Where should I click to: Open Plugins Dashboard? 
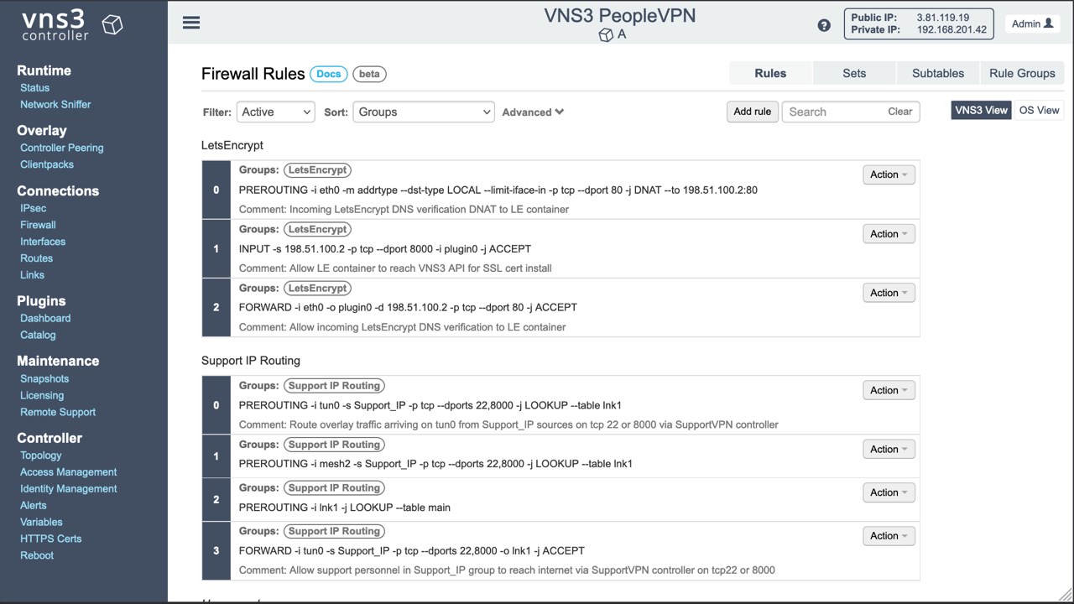pos(45,318)
